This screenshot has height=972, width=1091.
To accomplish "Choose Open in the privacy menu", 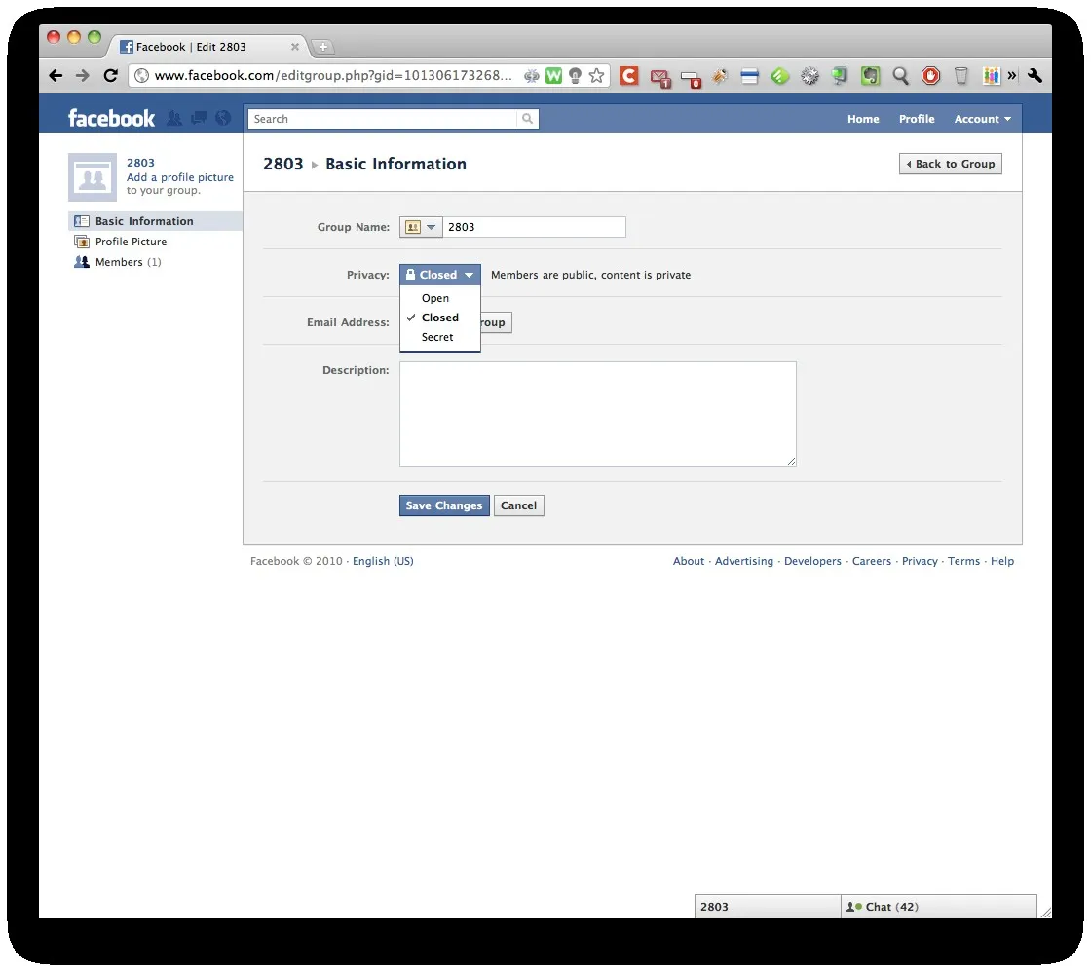I will [434, 298].
